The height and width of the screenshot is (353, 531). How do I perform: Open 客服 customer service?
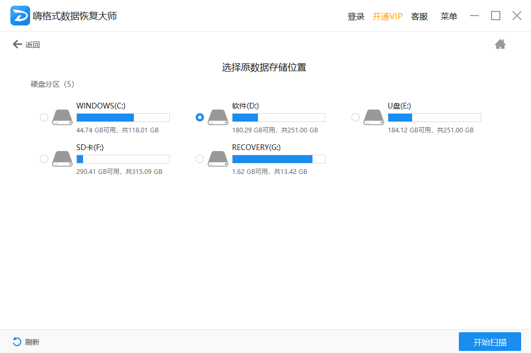[x=419, y=16]
